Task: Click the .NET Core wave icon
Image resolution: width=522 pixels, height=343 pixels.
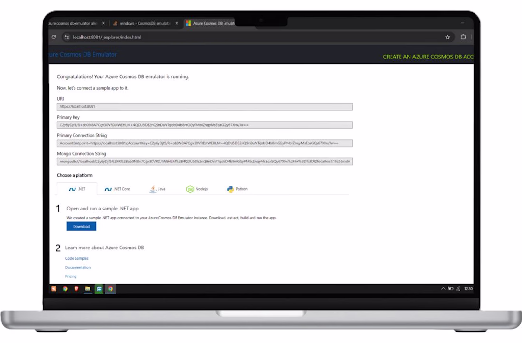Action: coord(108,190)
